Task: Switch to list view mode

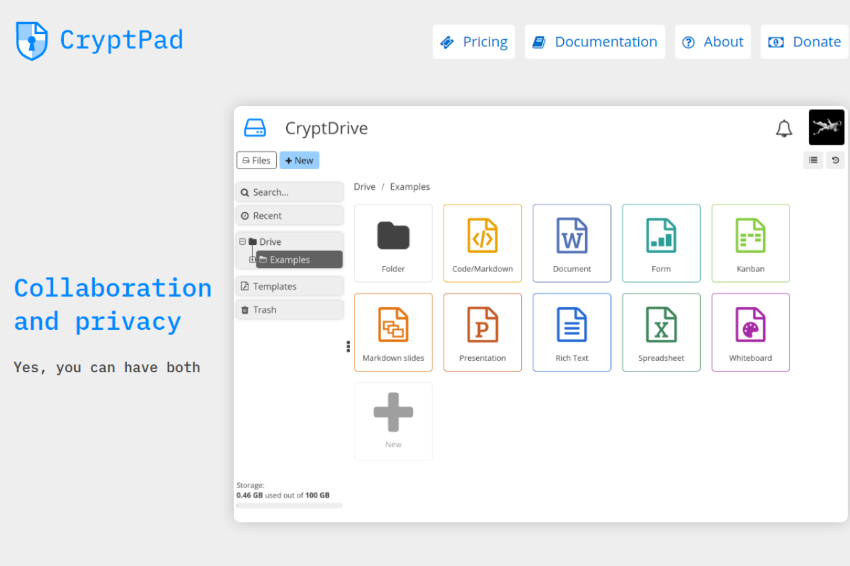Action: point(813,160)
